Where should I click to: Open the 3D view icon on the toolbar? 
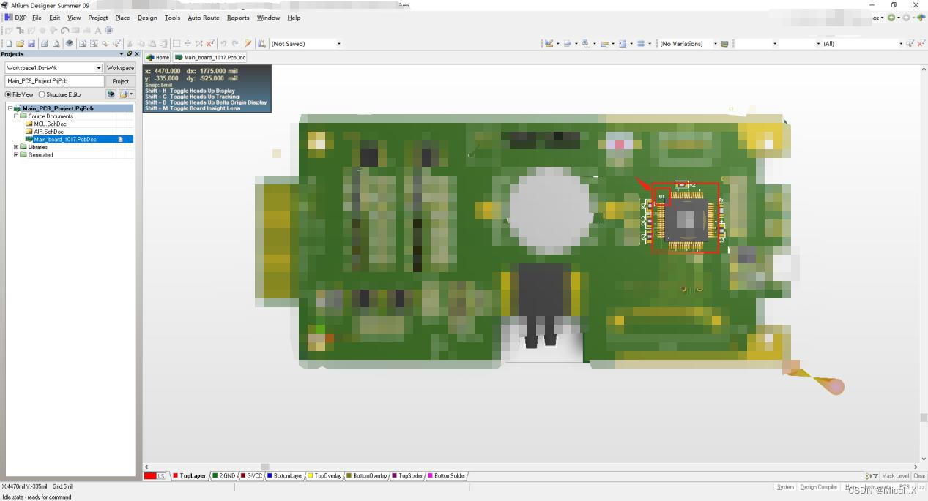pos(70,43)
